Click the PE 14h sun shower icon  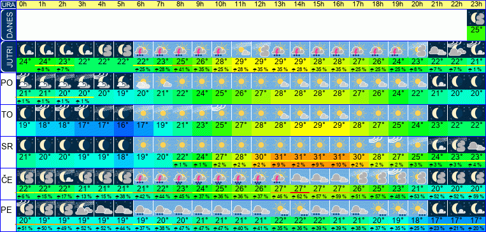300,208
